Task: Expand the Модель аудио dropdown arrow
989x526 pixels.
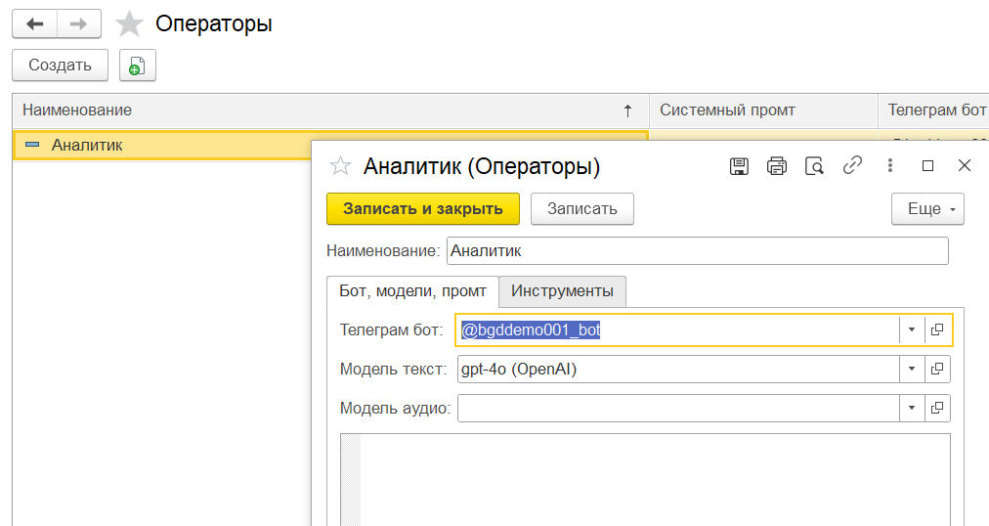Action: (x=912, y=408)
